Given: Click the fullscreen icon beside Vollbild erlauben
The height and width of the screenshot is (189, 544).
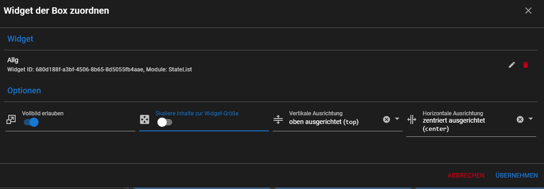Looking at the screenshot, I should [11, 120].
